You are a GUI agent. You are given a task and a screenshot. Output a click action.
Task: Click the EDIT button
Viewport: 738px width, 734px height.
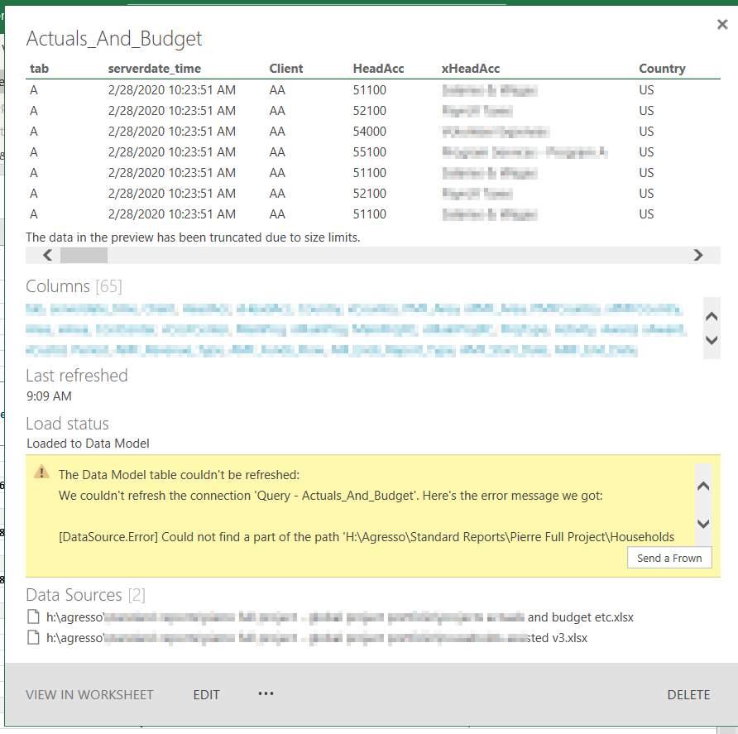pos(206,694)
